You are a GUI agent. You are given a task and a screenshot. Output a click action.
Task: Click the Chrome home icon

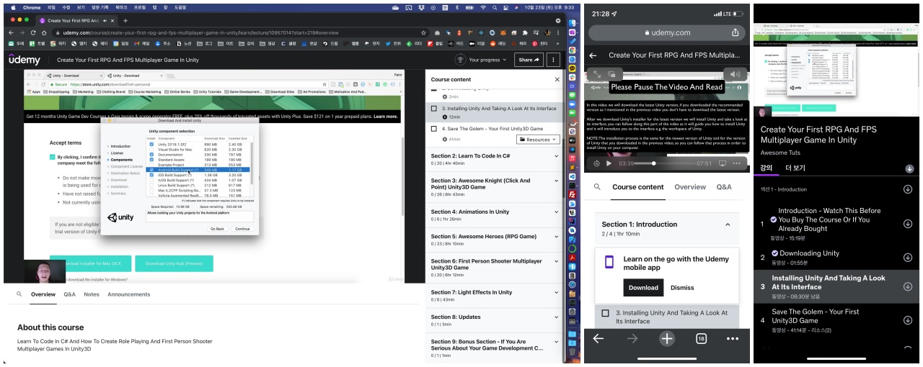pos(44,32)
